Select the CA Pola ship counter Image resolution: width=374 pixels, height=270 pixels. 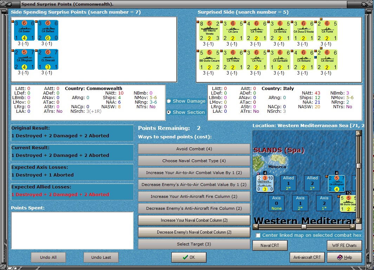(256, 60)
